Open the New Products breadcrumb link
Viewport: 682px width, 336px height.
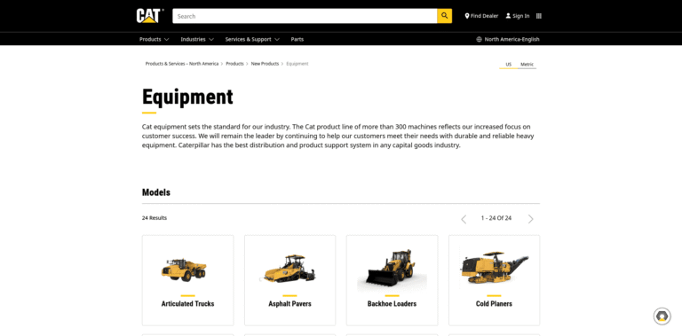(265, 63)
